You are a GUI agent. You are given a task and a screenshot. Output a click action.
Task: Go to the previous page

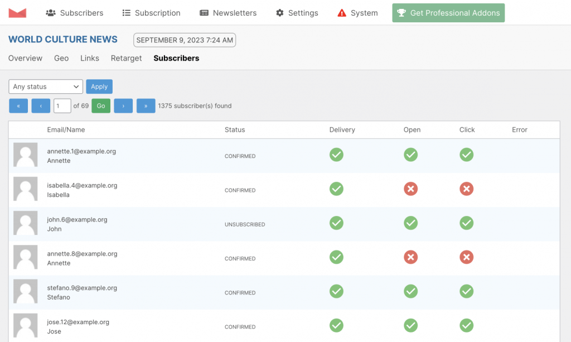pyautogui.click(x=41, y=106)
